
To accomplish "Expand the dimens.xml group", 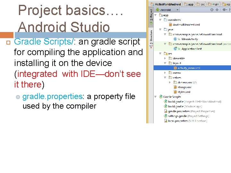I will [x=170, y=82].
